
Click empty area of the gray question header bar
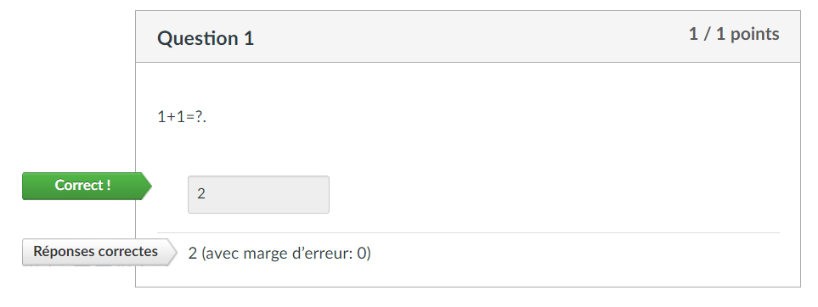click(x=470, y=36)
